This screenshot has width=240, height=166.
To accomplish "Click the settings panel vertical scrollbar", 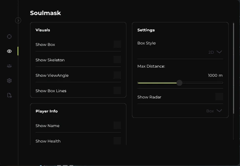I will (x=233, y=68).
